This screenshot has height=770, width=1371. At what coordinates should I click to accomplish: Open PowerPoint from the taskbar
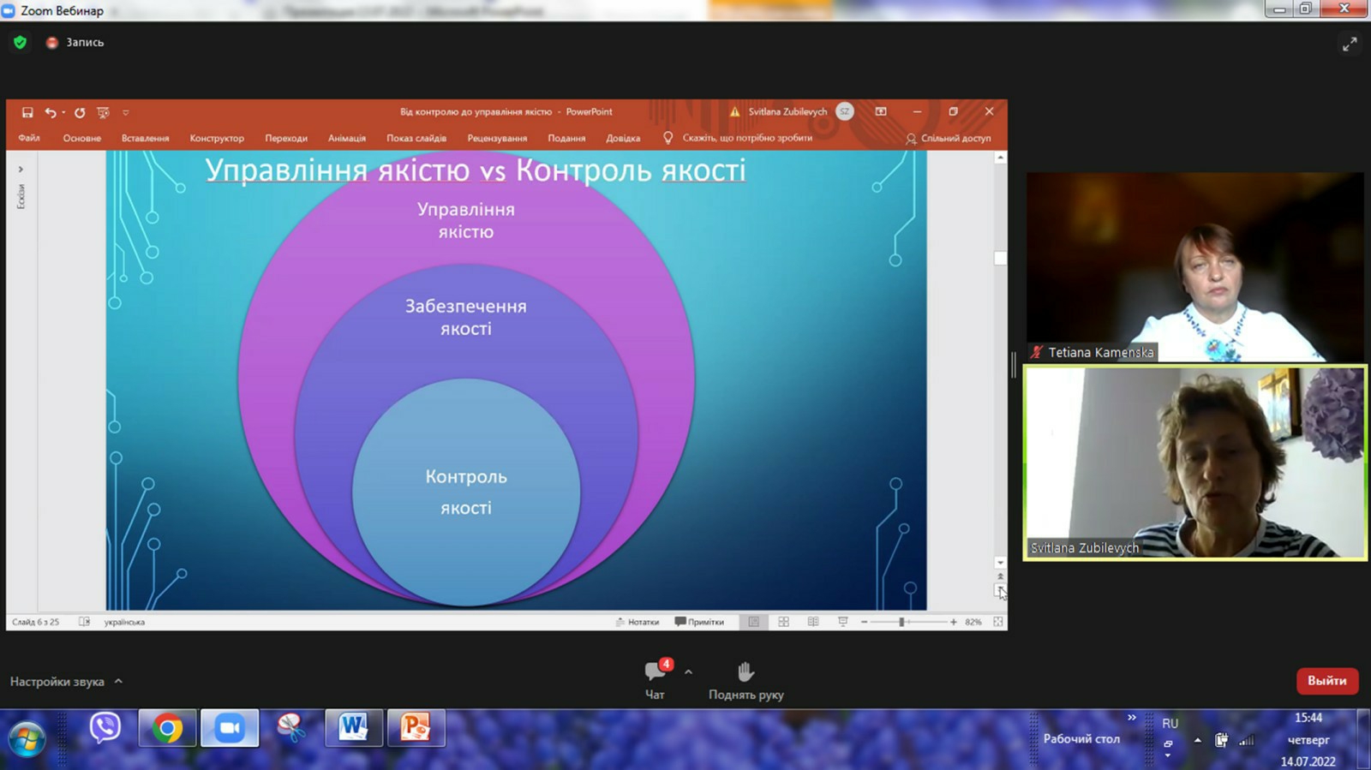click(416, 728)
